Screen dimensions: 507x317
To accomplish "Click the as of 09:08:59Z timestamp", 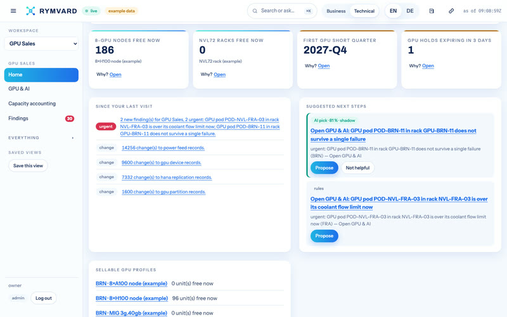I will pos(482,11).
